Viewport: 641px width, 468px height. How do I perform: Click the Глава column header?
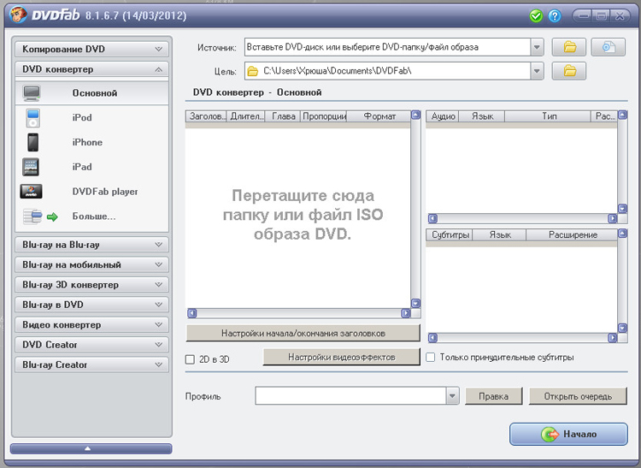(283, 116)
